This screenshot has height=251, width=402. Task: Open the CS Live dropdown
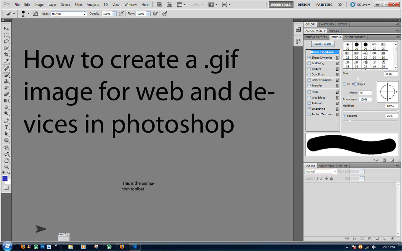click(x=360, y=5)
